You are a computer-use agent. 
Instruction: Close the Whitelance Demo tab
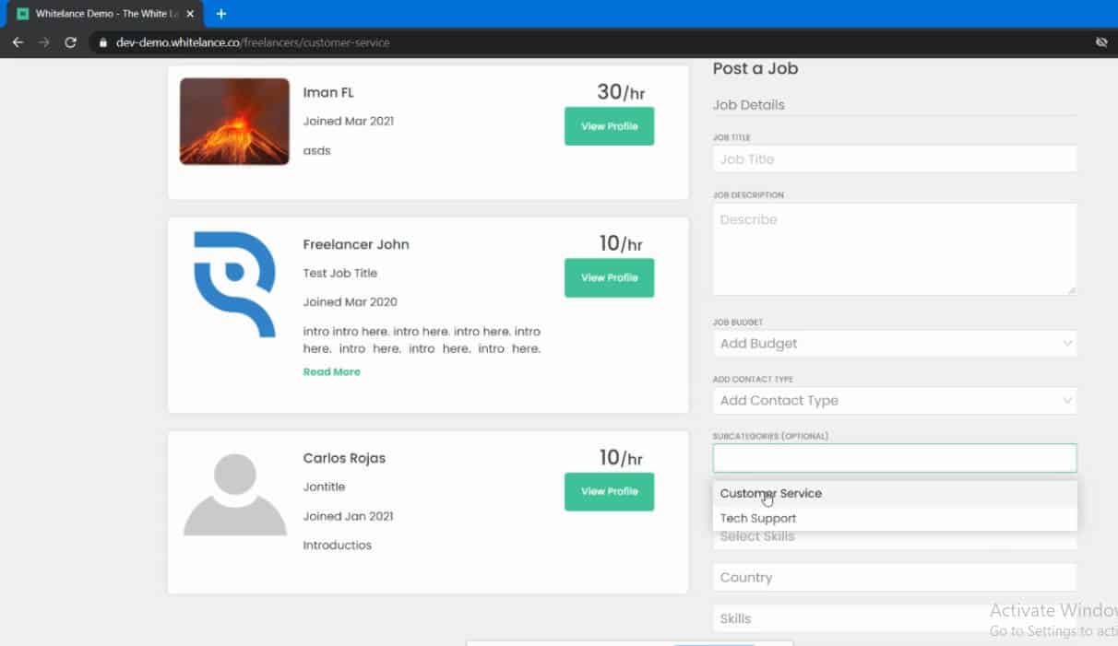tap(190, 14)
